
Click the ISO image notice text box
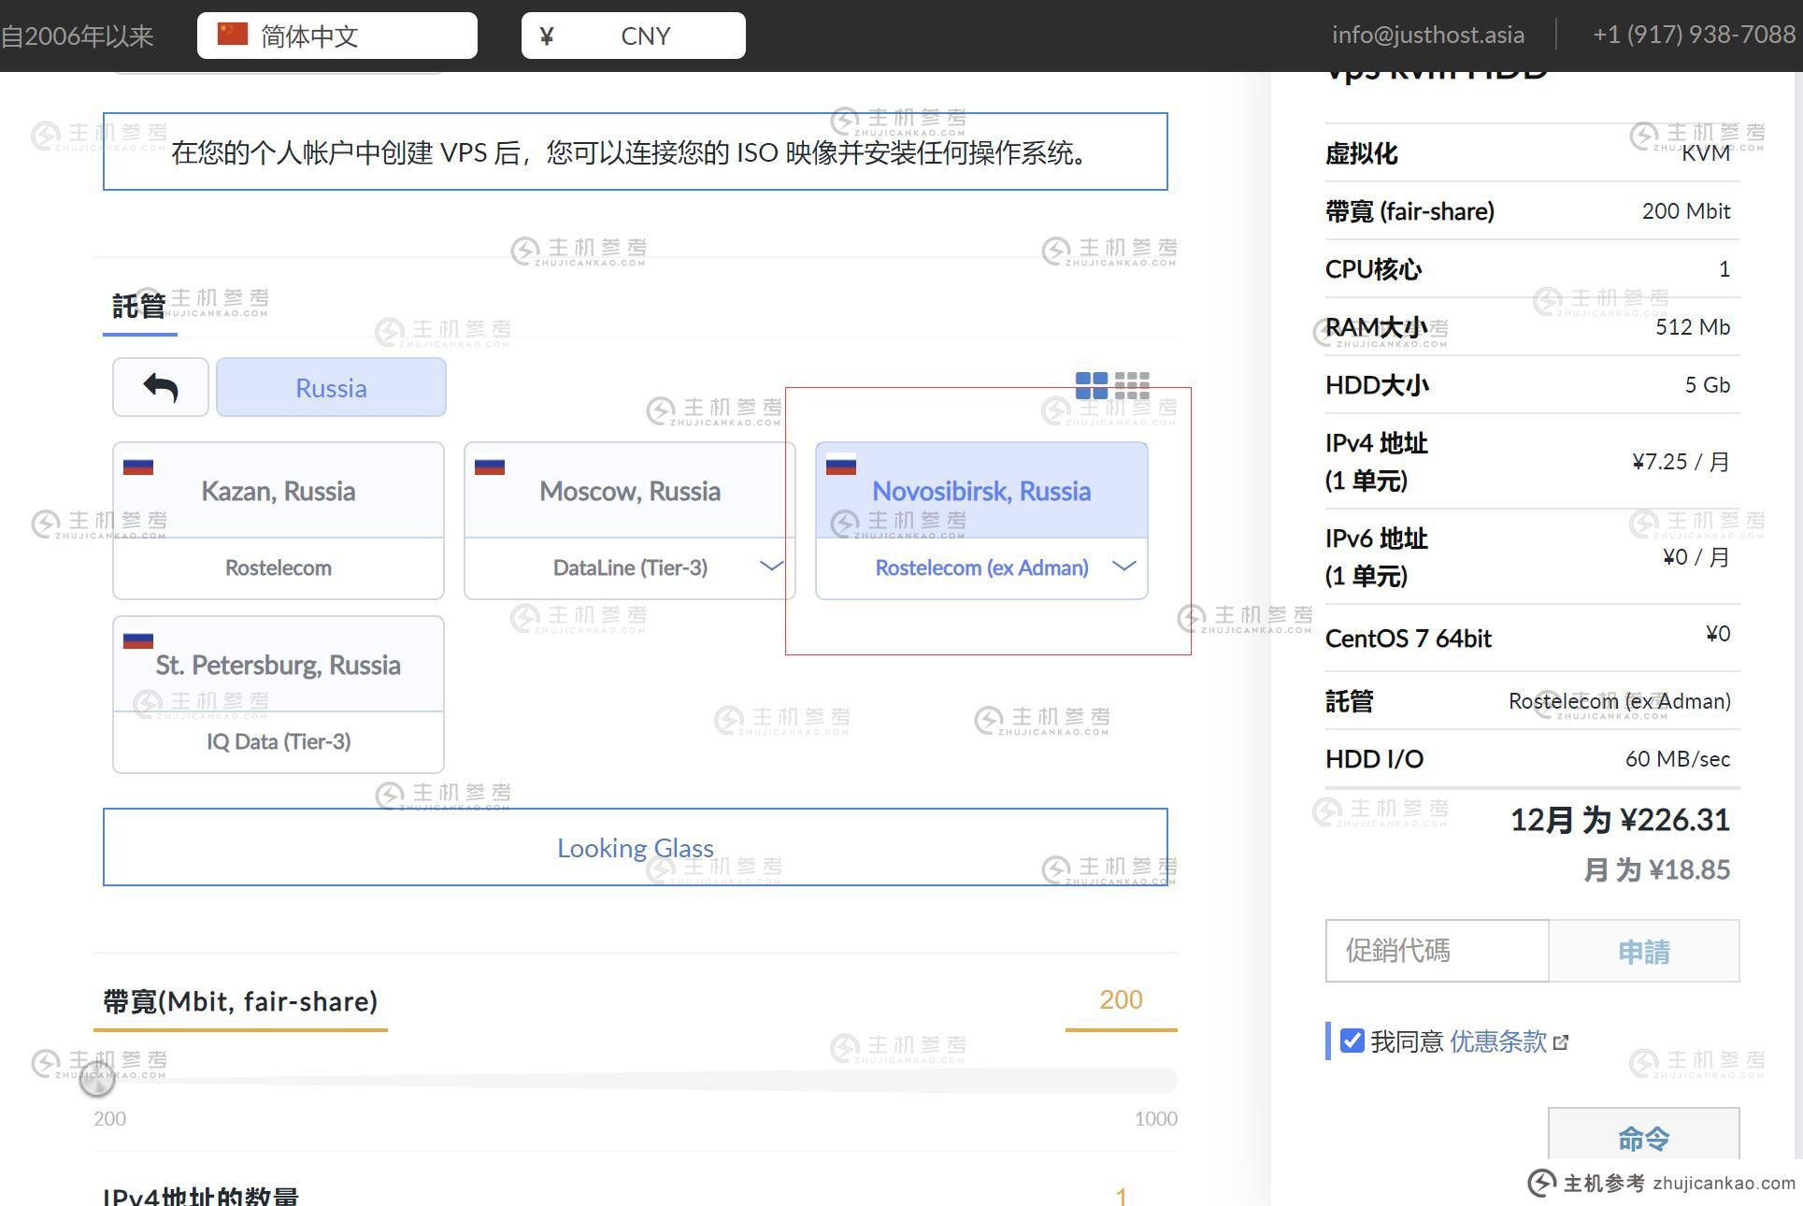tap(636, 151)
